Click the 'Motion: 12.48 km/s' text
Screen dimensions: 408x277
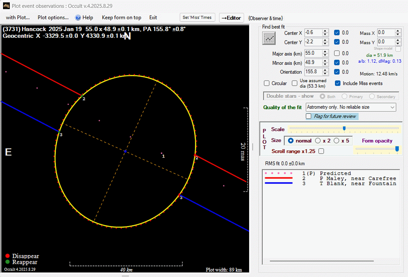point(379,74)
